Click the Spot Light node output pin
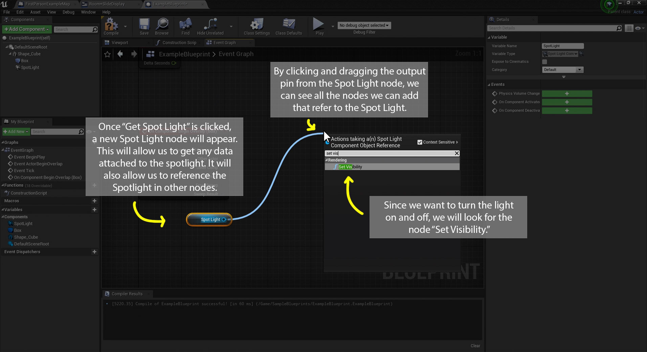The image size is (647, 352). coord(224,219)
